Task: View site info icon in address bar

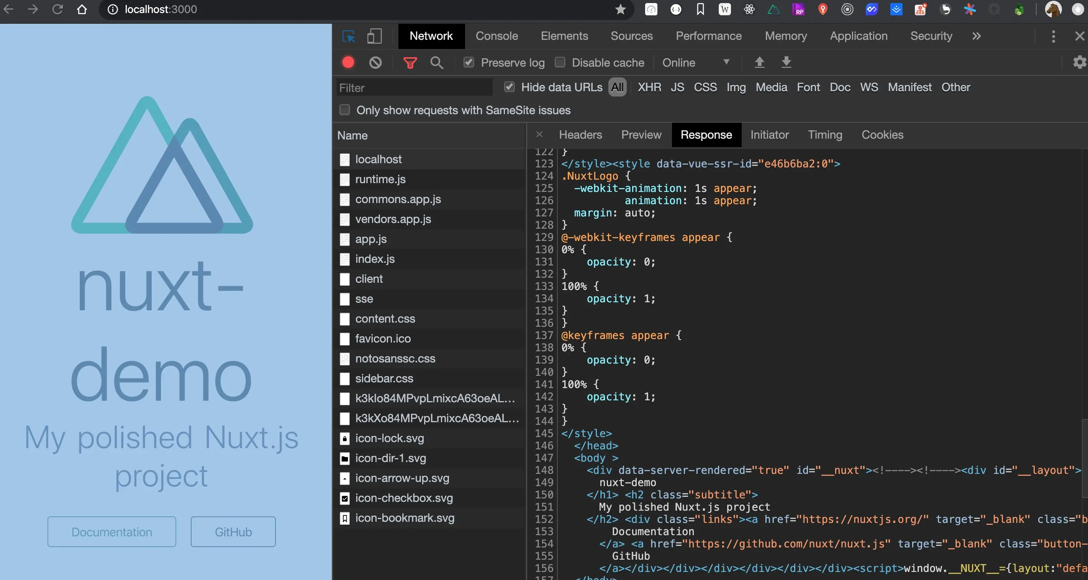Action: click(x=112, y=9)
